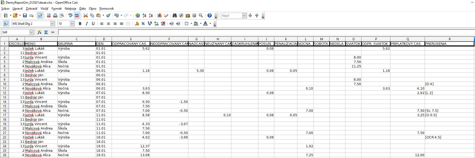Open the Function Wizard icon
The height and width of the screenshot is (158, 475).
tap(39, 32)
